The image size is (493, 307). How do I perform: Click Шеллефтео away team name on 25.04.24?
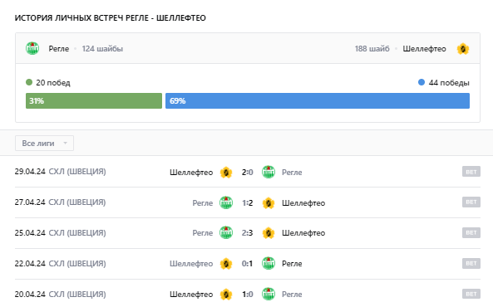click(x=303, y=233)
